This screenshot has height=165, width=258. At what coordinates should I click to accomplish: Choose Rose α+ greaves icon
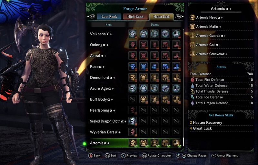point(176,67)
